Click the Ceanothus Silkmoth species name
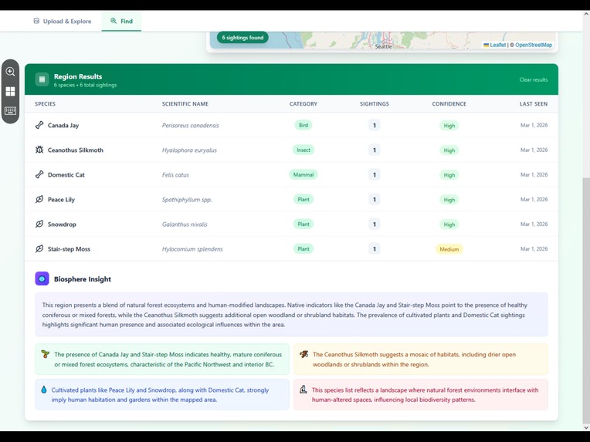Viewport: 590px width, 442px height. [x=75, y=150]
